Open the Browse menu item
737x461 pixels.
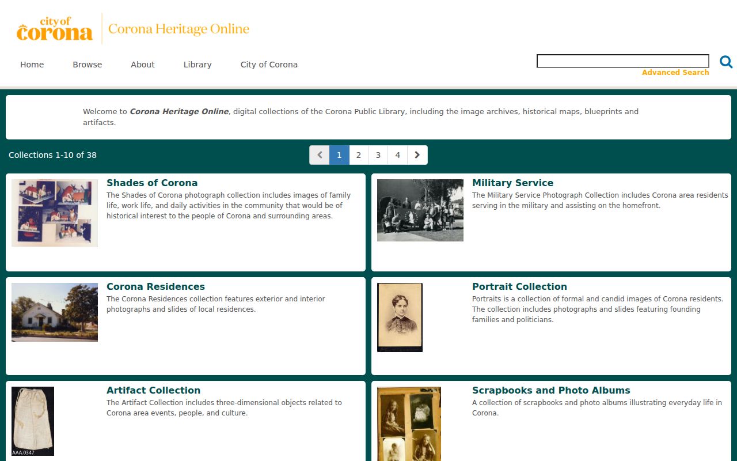88,65
